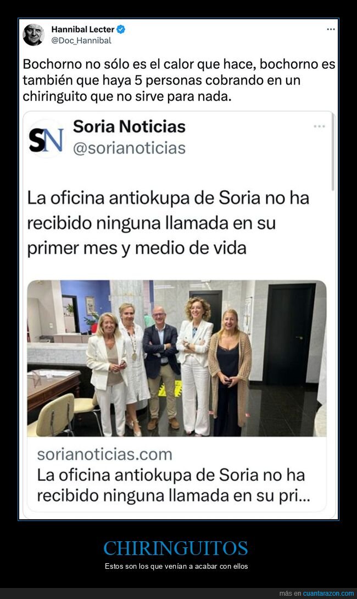
Task: Click the Soria Noticias SN logo
Action: 46,139
